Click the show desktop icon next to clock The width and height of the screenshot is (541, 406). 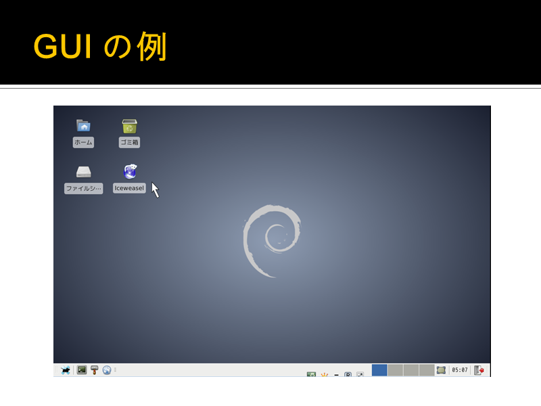tap(441, 370)
